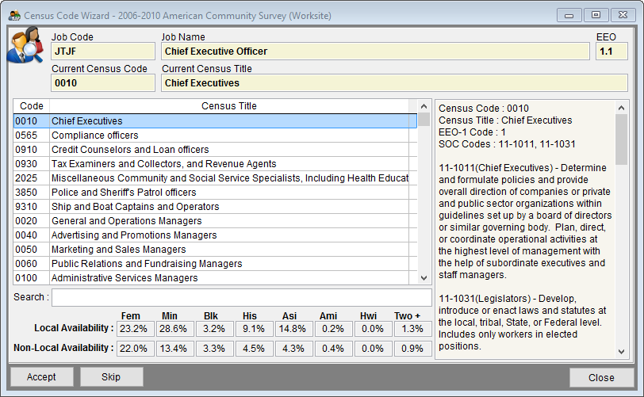Click down arrow of description panel scrollbar
644x397 pixels.
tap(621, 352)
